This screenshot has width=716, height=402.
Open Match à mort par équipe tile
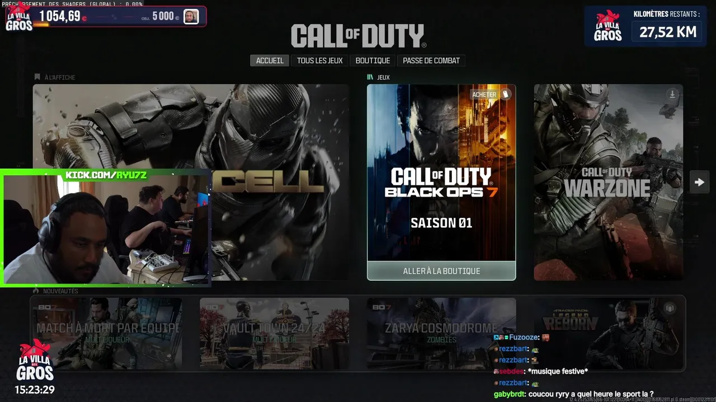click(x=107, y=333)
